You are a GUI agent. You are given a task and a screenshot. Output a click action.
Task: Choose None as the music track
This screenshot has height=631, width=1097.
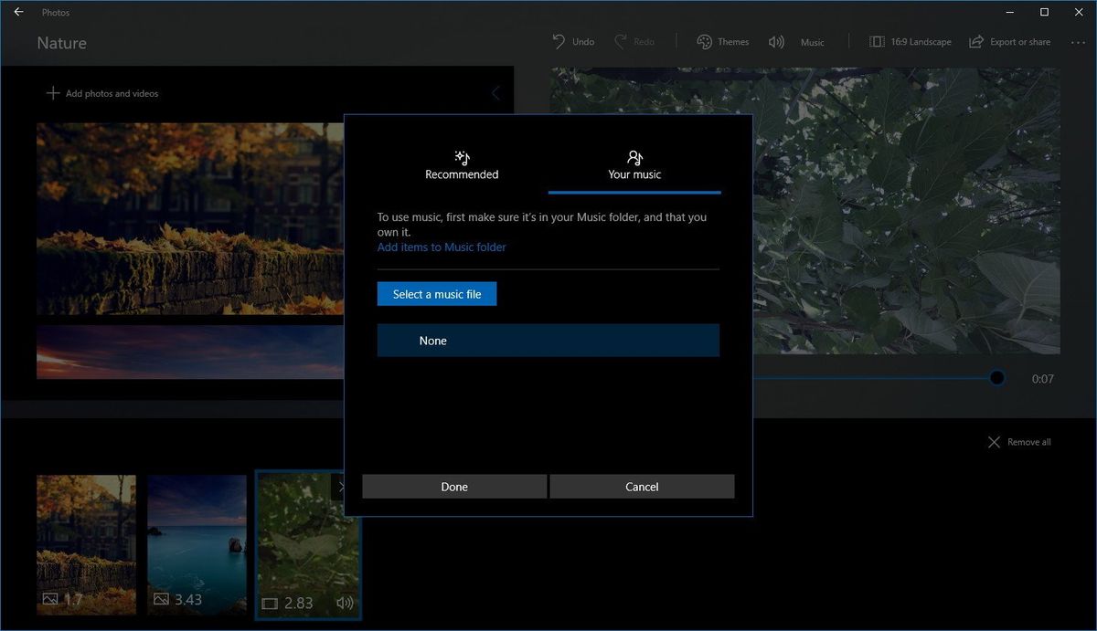(x=548, y=340)
